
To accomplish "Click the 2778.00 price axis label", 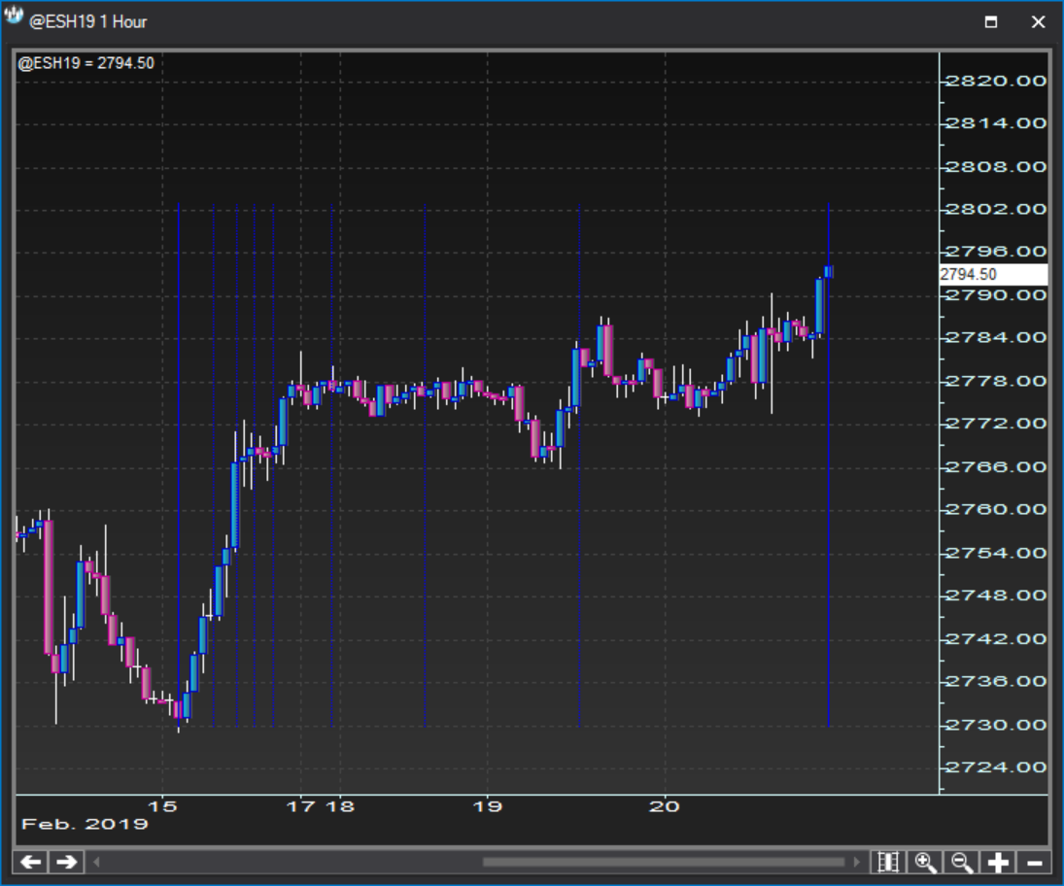I will 996,381.
